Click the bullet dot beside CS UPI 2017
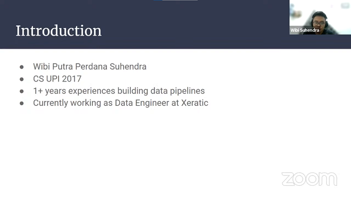This screenshot has width=351, height=197. click(x=22, y=79)
